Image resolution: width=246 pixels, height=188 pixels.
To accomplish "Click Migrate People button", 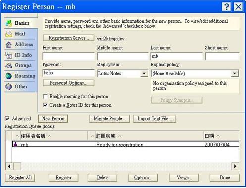I will coord(109,119).
